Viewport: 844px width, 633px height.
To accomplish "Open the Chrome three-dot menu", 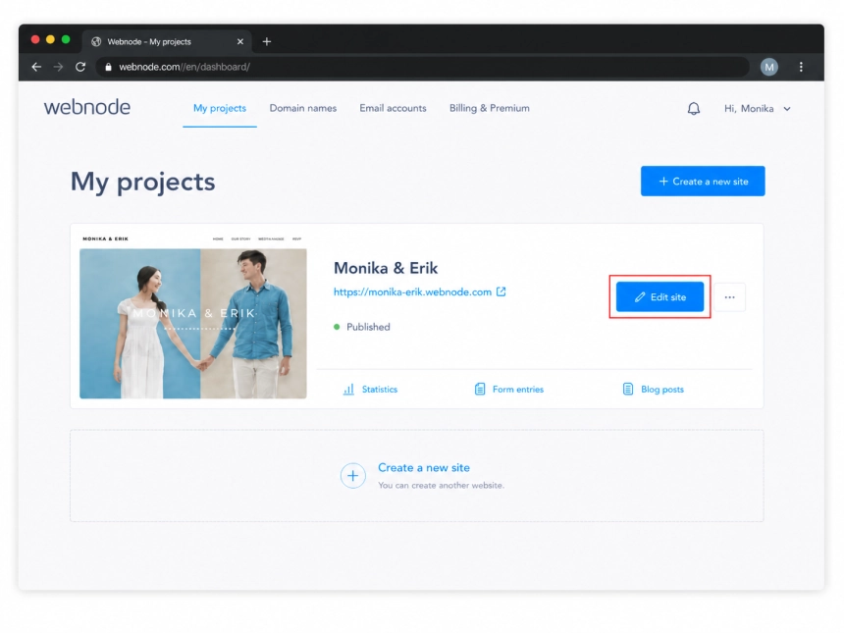I will (801, 67).
